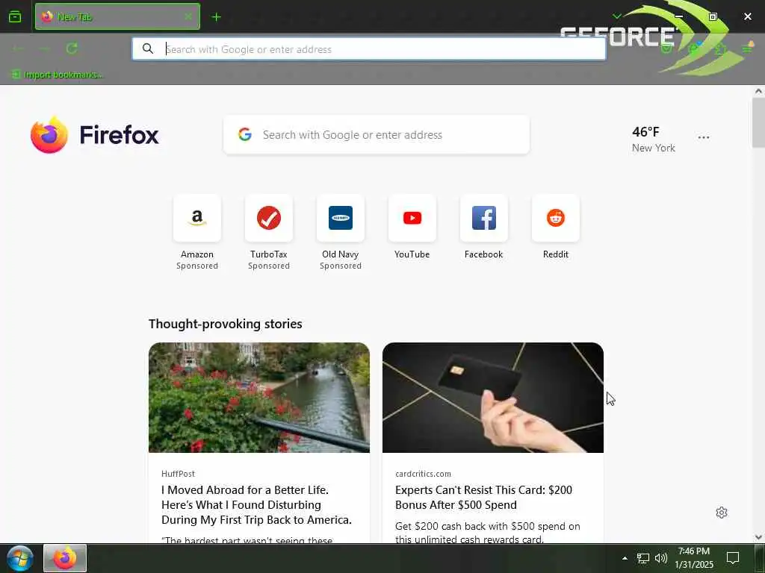The image size is (765, 573).
Task: Open the Windows Start menu
Action: (x=20, y=558)
